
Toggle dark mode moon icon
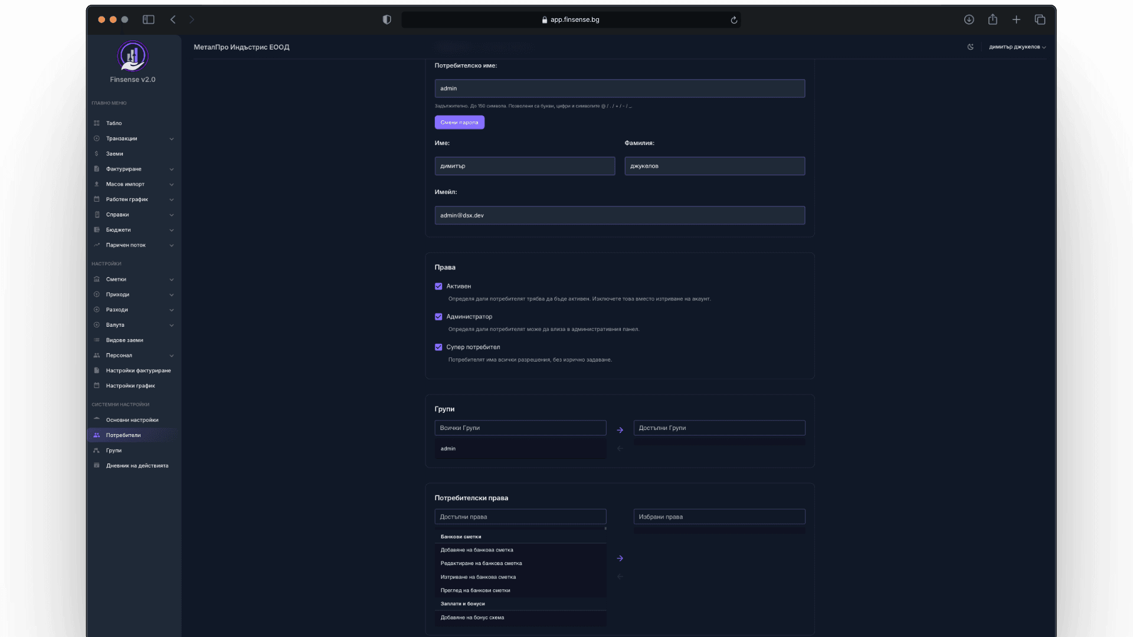[971, 47]
